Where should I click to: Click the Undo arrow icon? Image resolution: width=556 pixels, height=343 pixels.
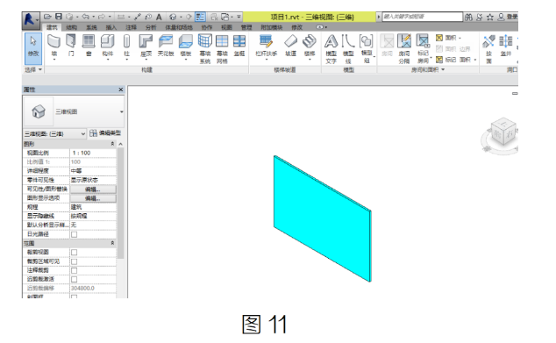click(x=85, y=17)
